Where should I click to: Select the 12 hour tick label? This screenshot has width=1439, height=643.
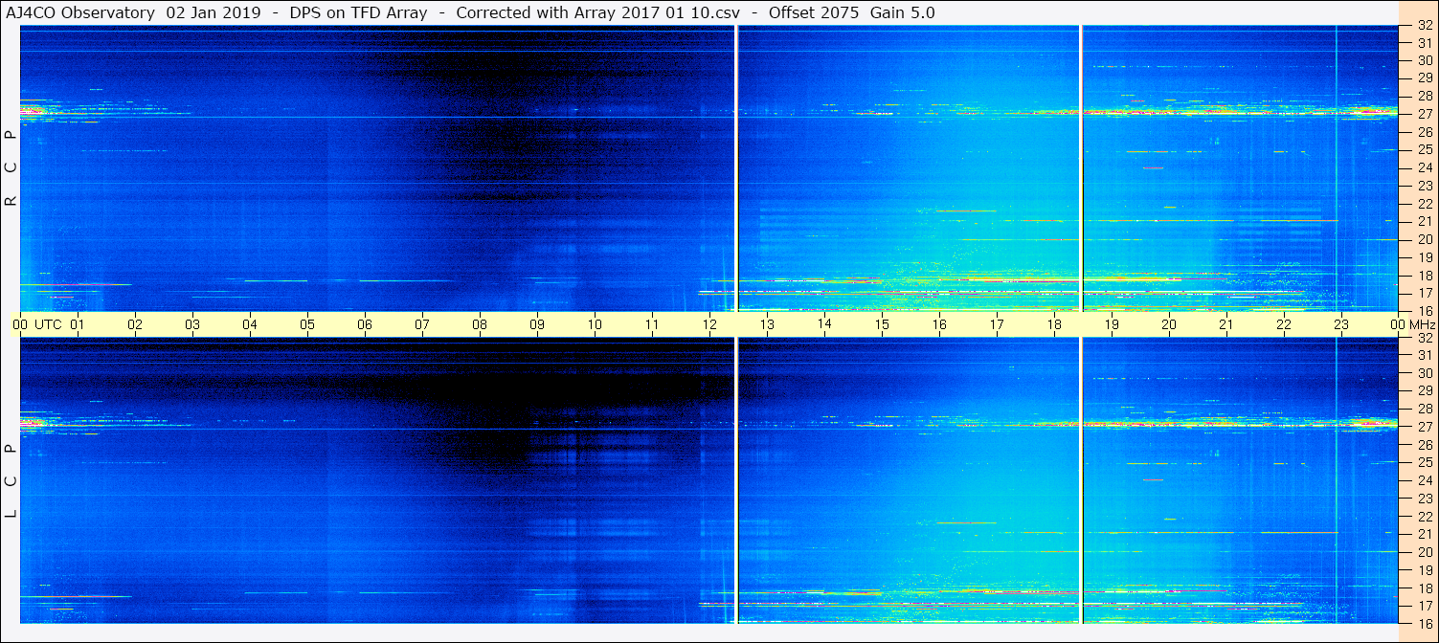pos(709,324)
